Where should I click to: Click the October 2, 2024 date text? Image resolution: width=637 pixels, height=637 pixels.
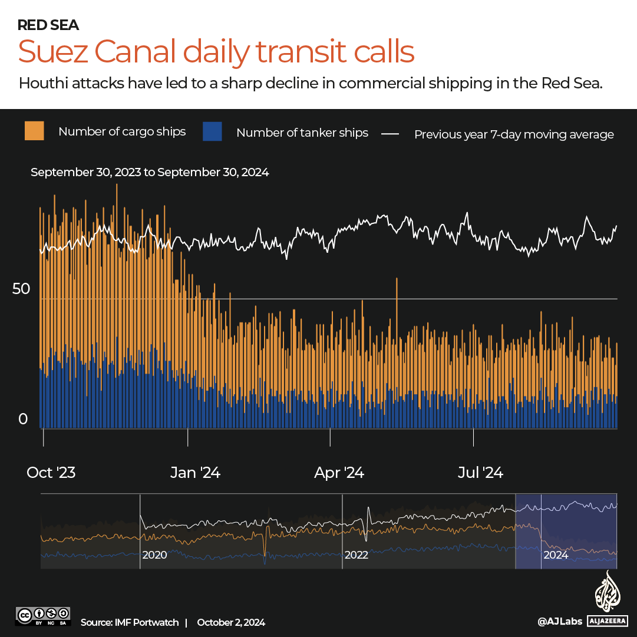pyautogui.click(x=231, y=622)
